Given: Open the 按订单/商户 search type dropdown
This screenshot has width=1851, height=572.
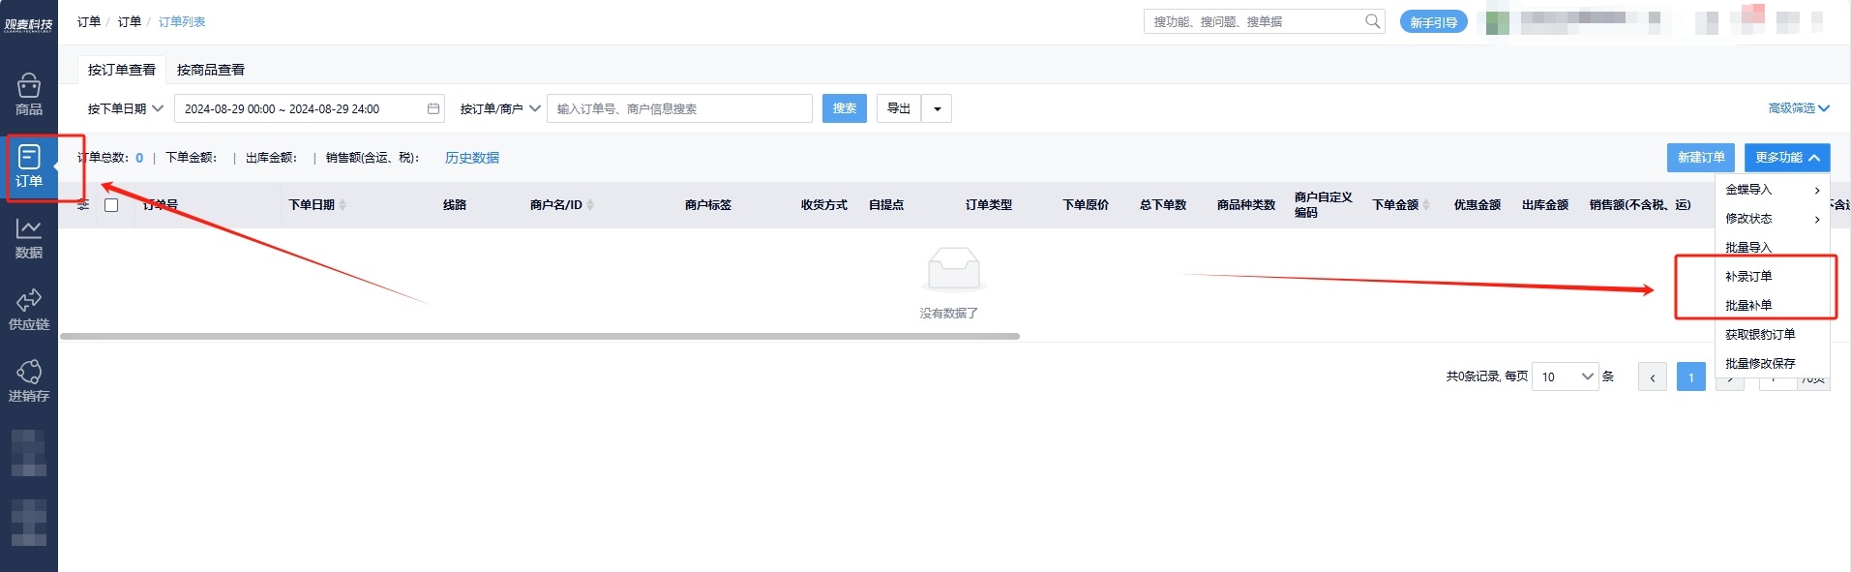Looking at the screenshot, I should 500,108.
